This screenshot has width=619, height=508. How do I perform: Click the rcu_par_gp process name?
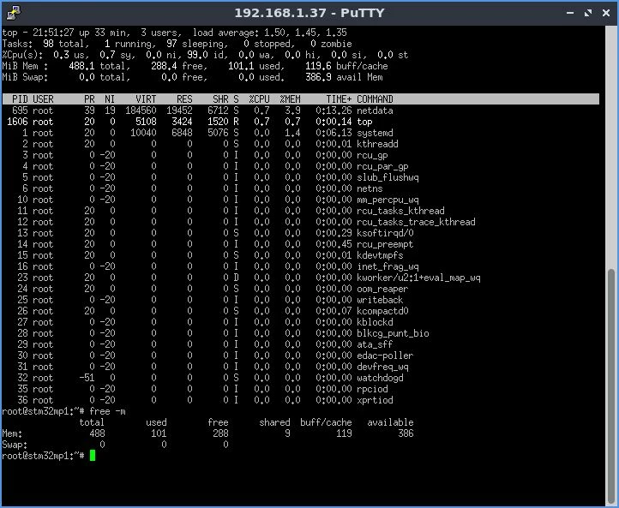382,166
